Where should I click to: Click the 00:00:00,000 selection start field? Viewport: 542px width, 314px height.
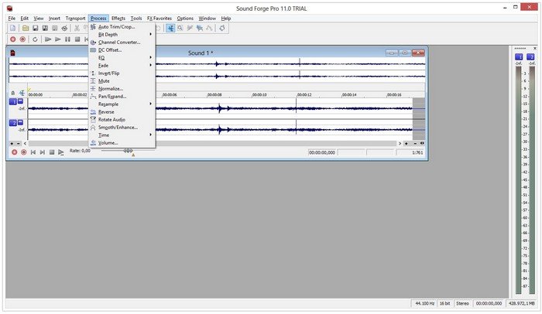pyautogui.click(x=322, y=152)
